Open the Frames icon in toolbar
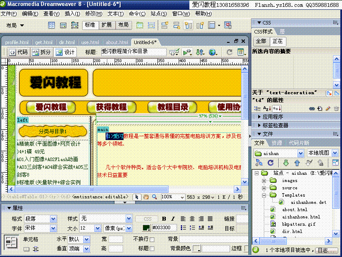This screenshot has height=257, width=342. coord(212,25)
